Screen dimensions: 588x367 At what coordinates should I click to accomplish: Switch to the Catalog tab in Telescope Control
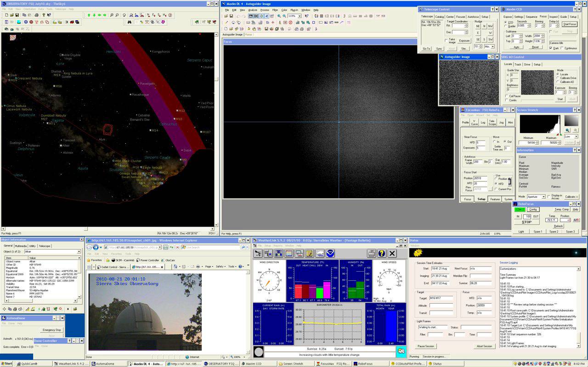coord(440,17)
